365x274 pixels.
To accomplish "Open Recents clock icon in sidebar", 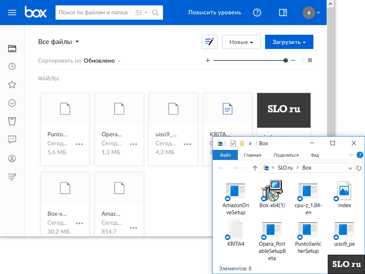I will pyautogui.click(x=12, y=67).
